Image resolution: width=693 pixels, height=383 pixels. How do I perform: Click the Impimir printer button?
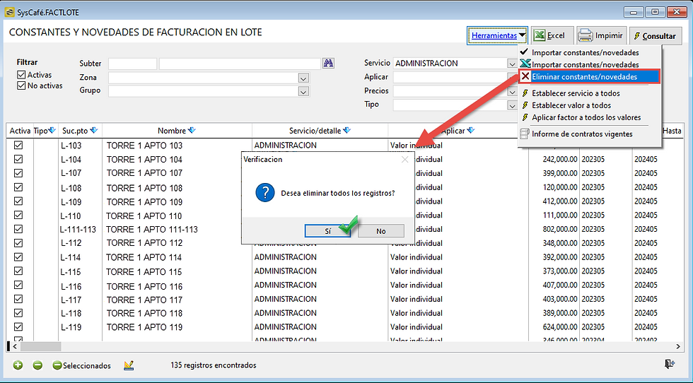(601, 35)
